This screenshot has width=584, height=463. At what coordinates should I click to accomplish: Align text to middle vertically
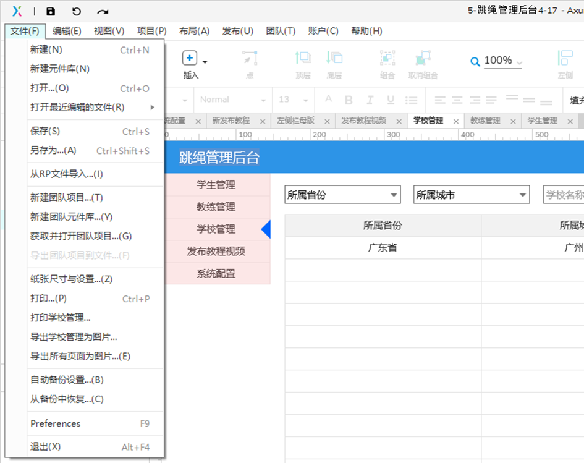click(x=529, y=100)
